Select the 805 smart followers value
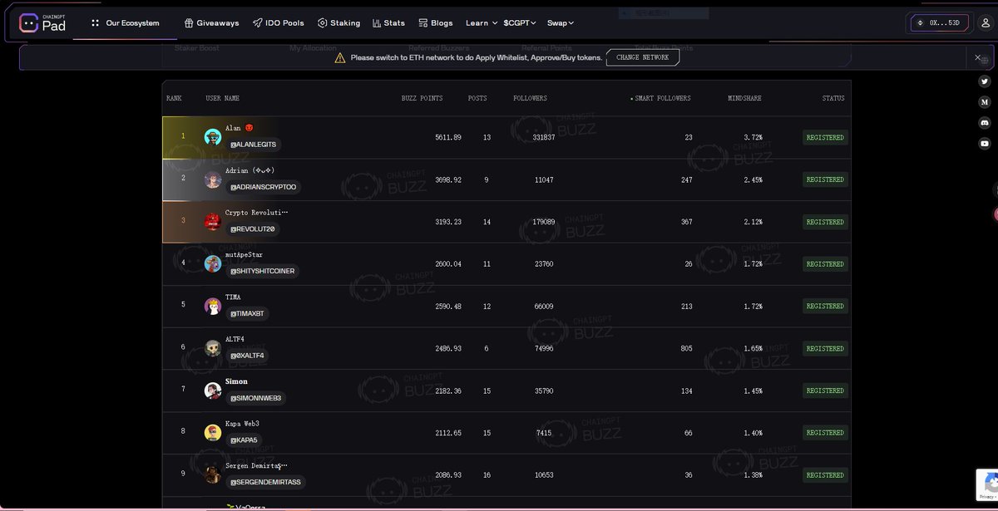 686,348
